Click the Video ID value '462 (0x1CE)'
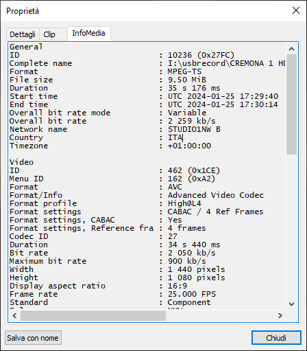Viewport: 307px width, 351px height. coord(194,170)
